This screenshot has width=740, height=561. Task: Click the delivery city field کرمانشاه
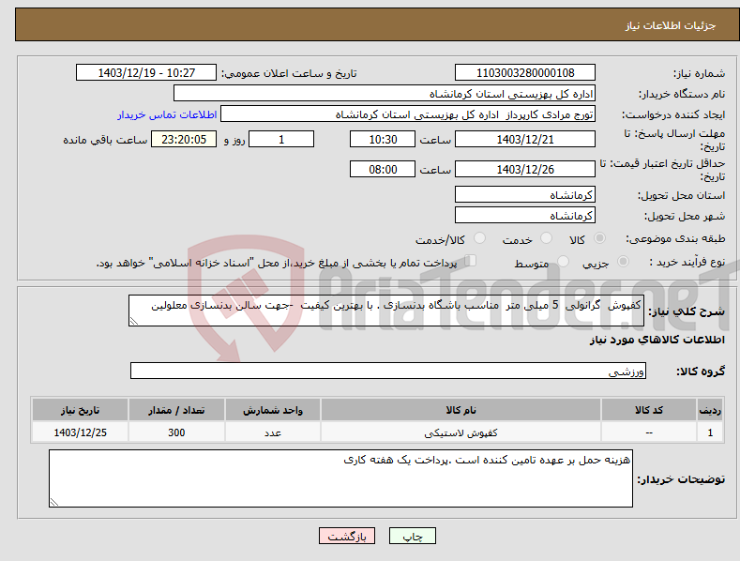click(x=525, y=216)
